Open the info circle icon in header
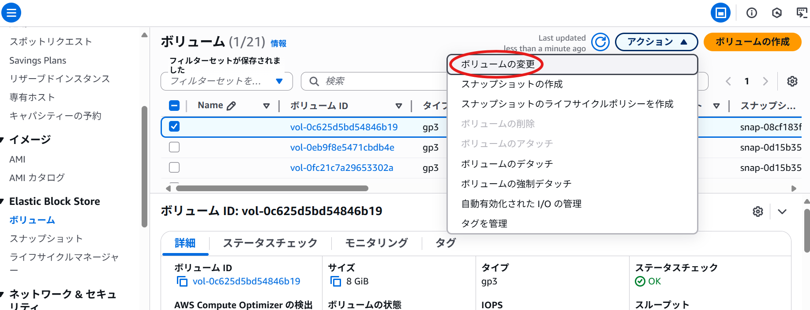 click(x=752, y=13)
